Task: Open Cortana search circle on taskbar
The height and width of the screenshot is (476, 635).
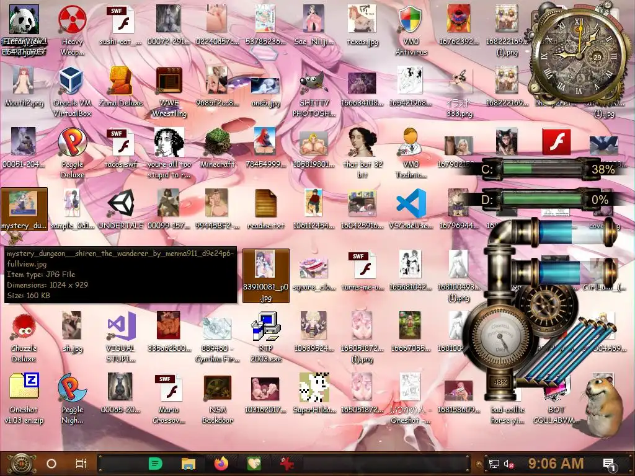Action: [x=51, y=464]
